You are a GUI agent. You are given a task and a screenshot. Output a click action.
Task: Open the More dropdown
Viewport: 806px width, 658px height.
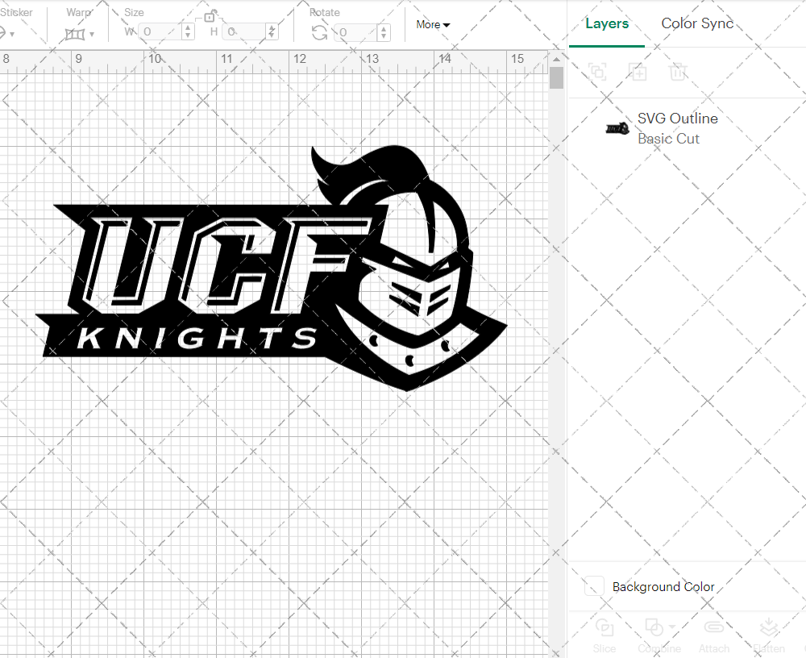433,25
